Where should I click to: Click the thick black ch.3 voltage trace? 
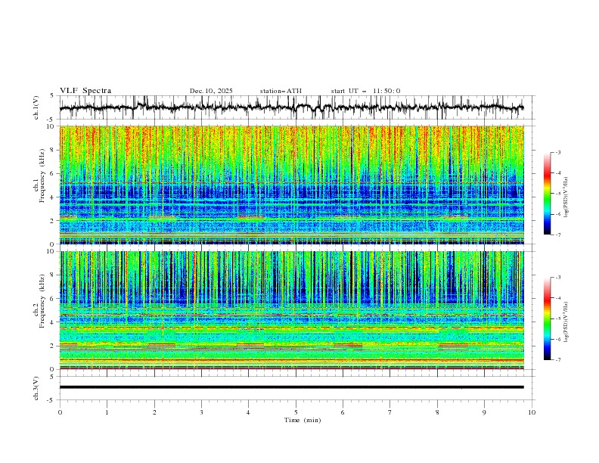(x=291, y=387)
